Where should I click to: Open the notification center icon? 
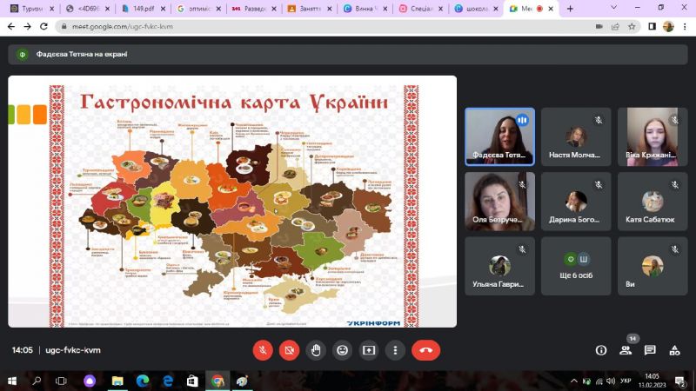point(680,381)
